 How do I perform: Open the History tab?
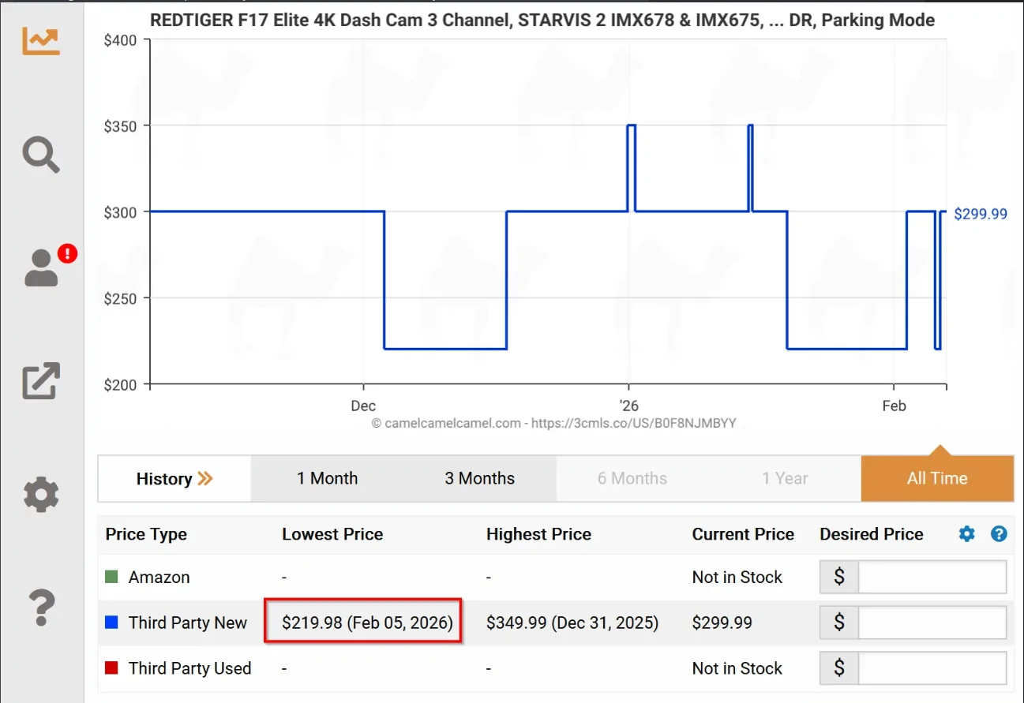(174, 479)
